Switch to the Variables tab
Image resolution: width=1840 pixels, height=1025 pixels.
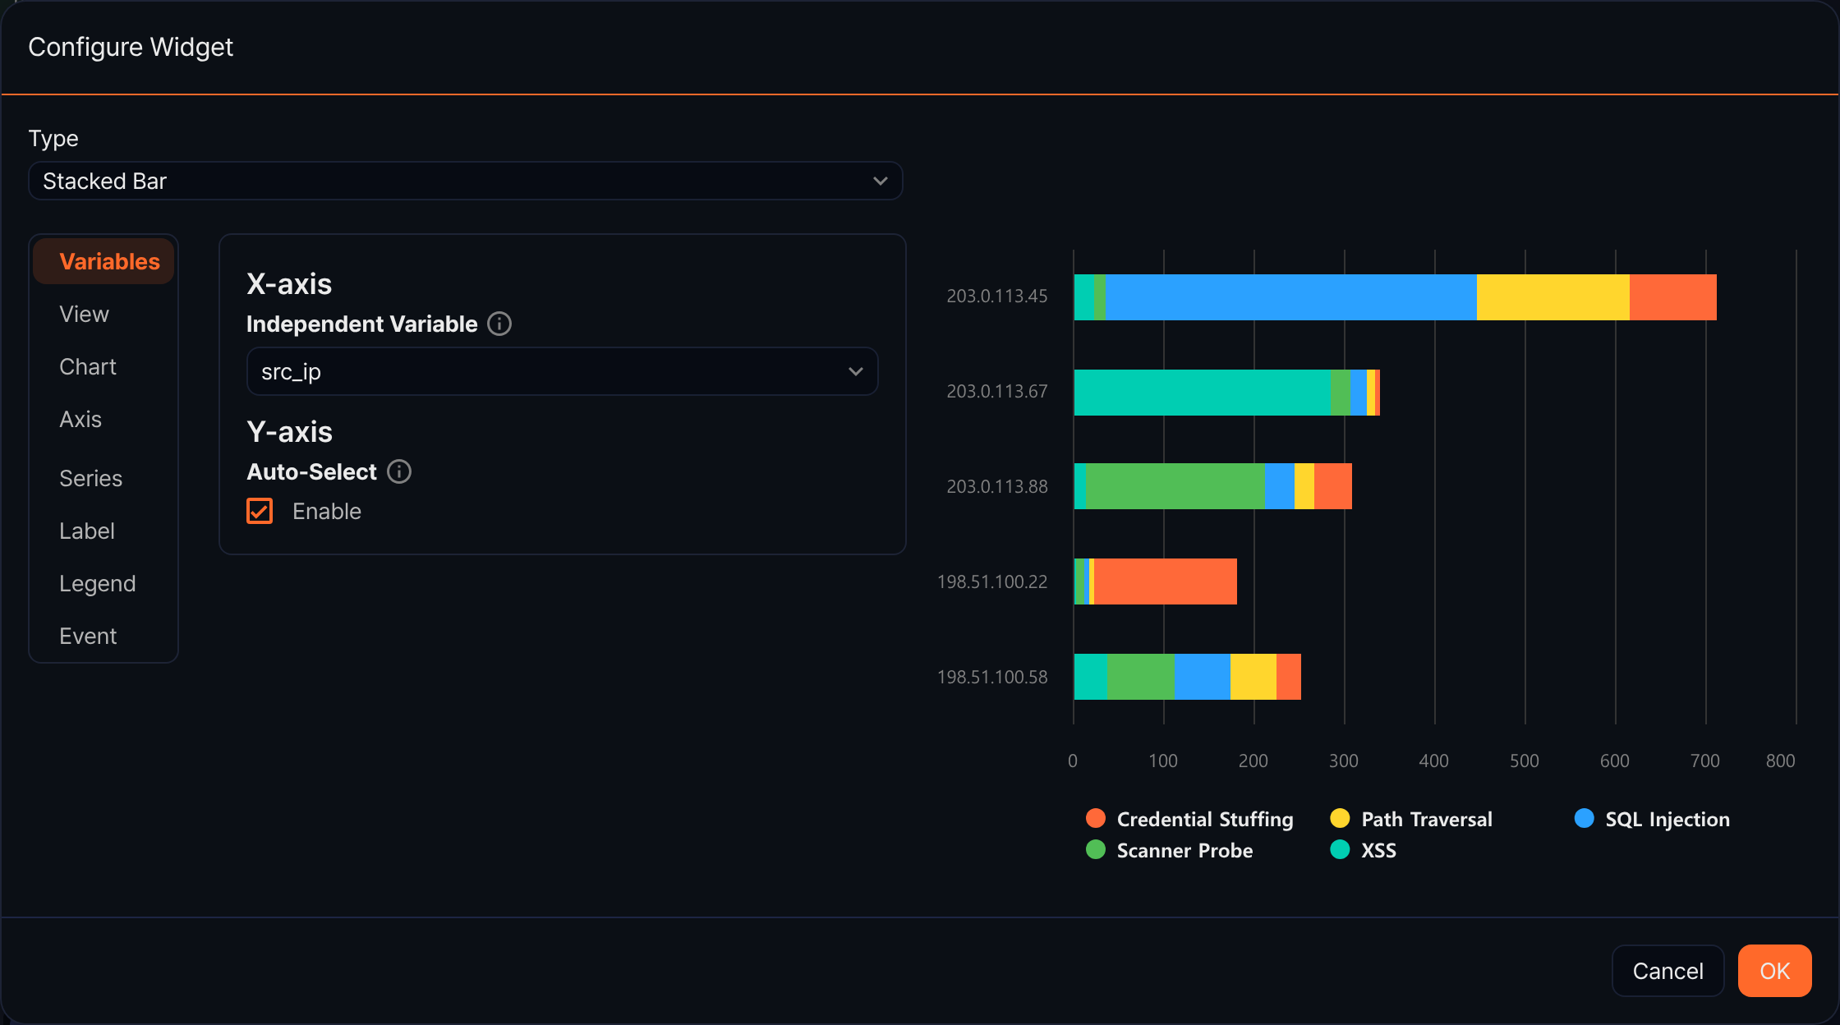coord(103,261)
